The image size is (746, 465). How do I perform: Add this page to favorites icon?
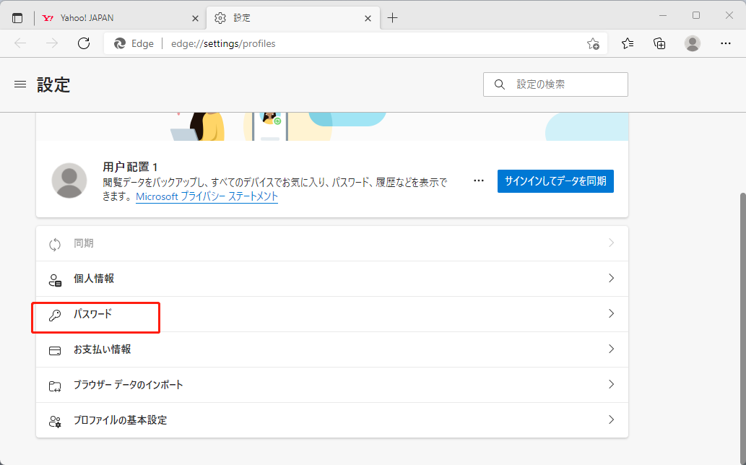tap(593, 43)
